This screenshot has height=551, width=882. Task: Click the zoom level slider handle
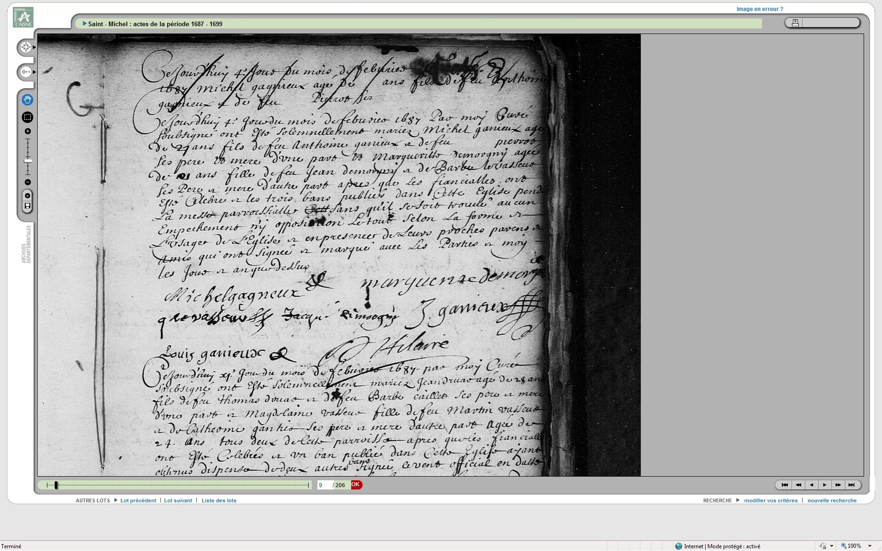click(28, 161)
